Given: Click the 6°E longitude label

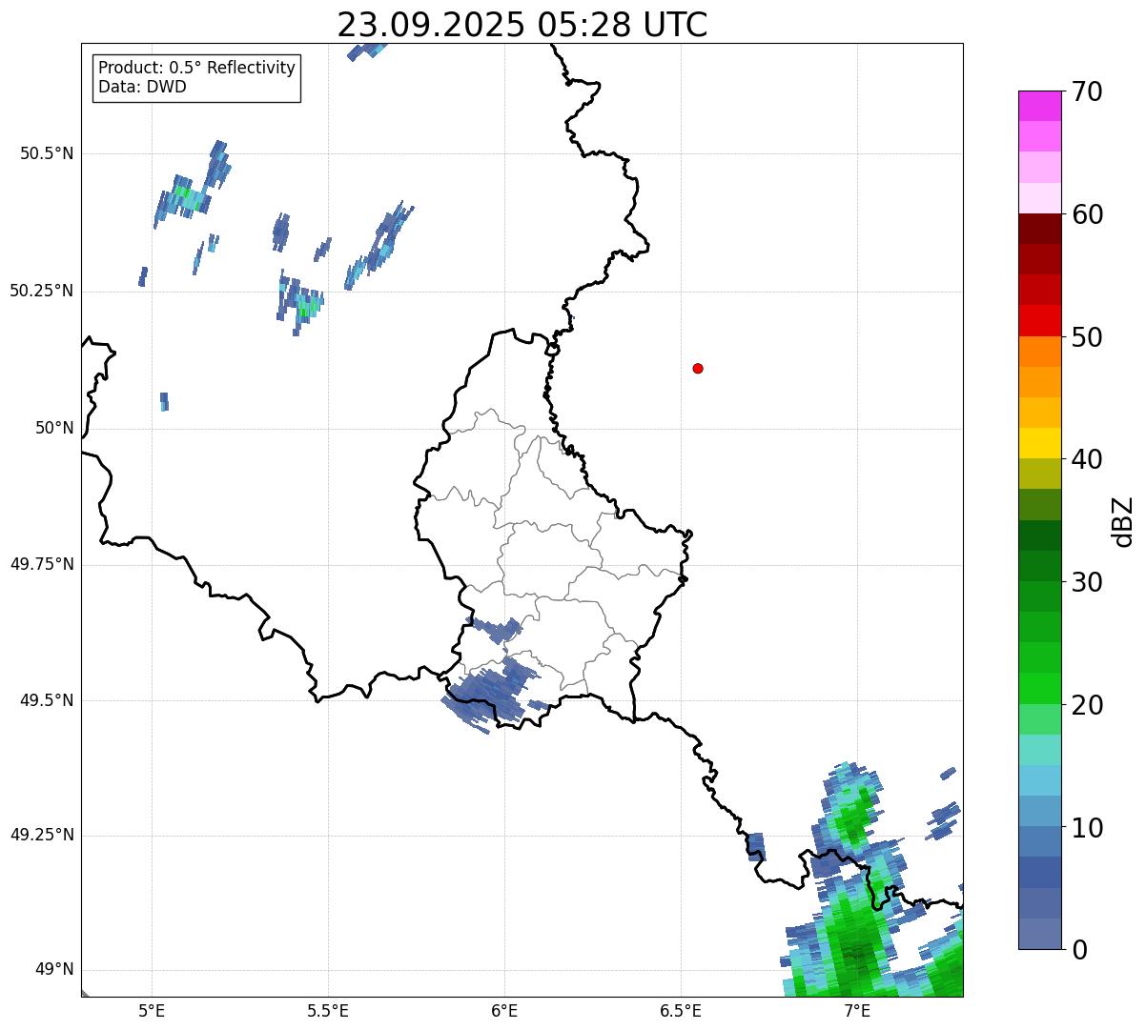Looking at the screenshot, I should tap(504, 1010).
